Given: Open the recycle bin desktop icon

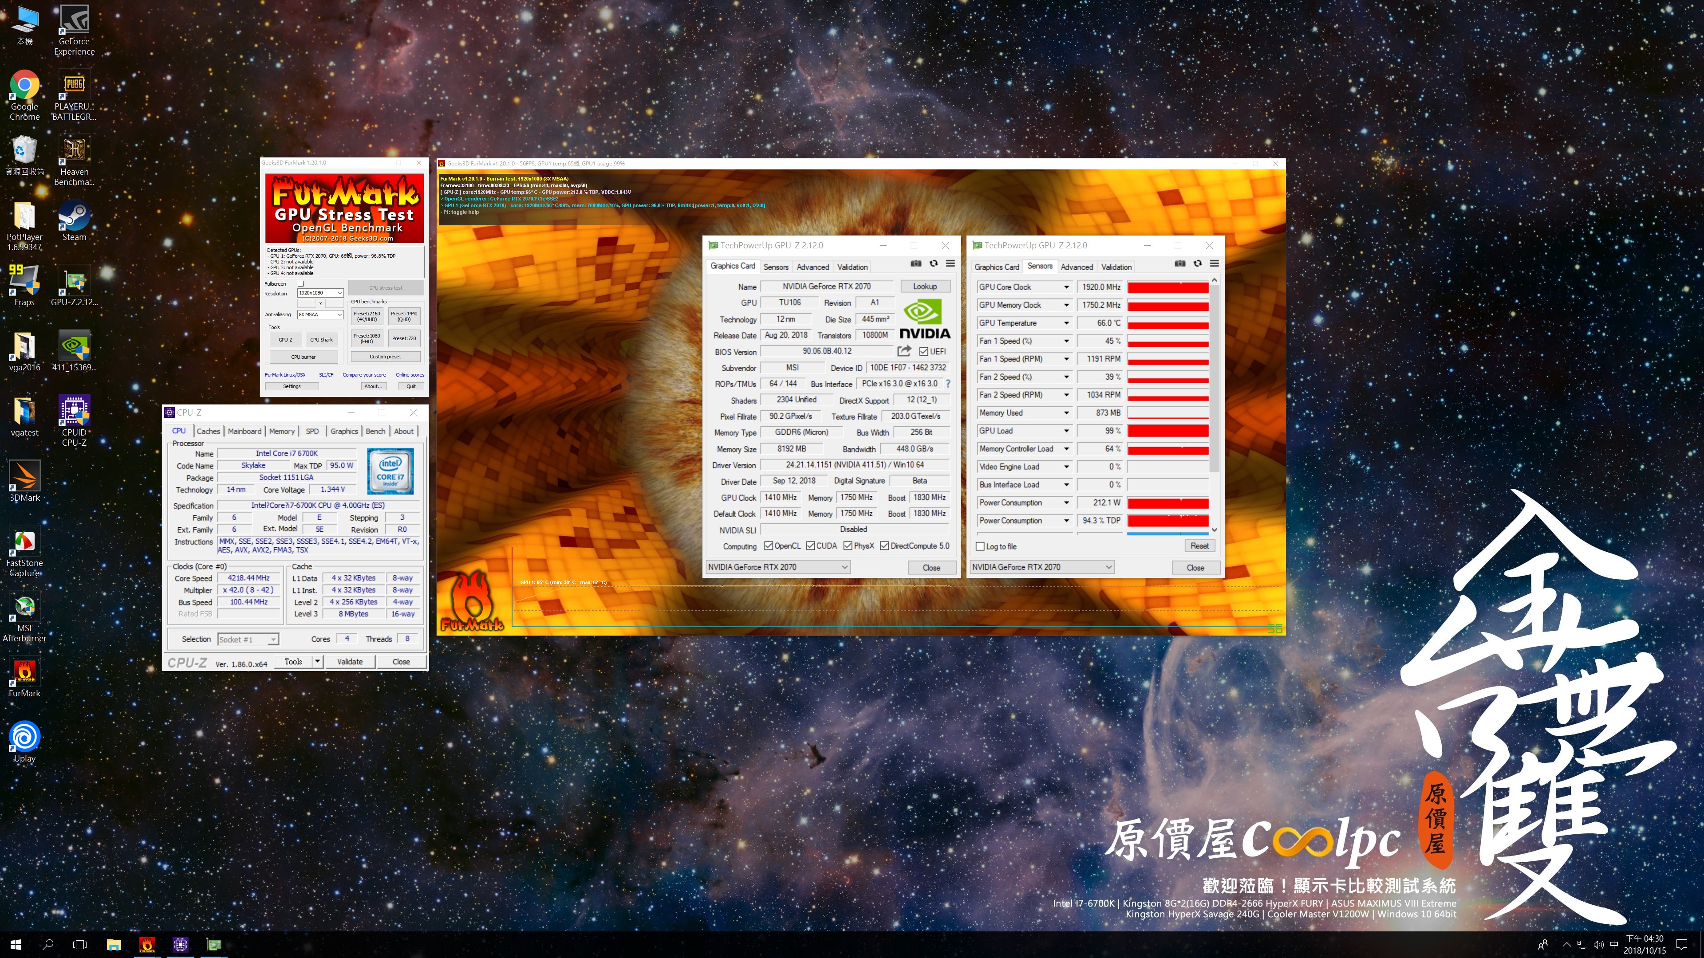Looking at the screenshot, I should 24,156.
